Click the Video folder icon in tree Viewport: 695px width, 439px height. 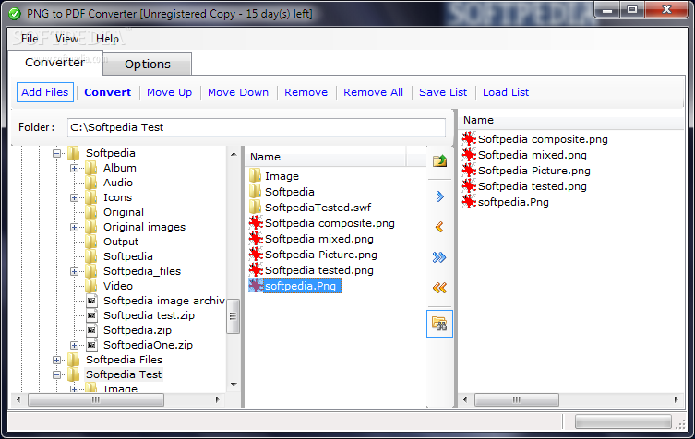[x=91, y=286]
